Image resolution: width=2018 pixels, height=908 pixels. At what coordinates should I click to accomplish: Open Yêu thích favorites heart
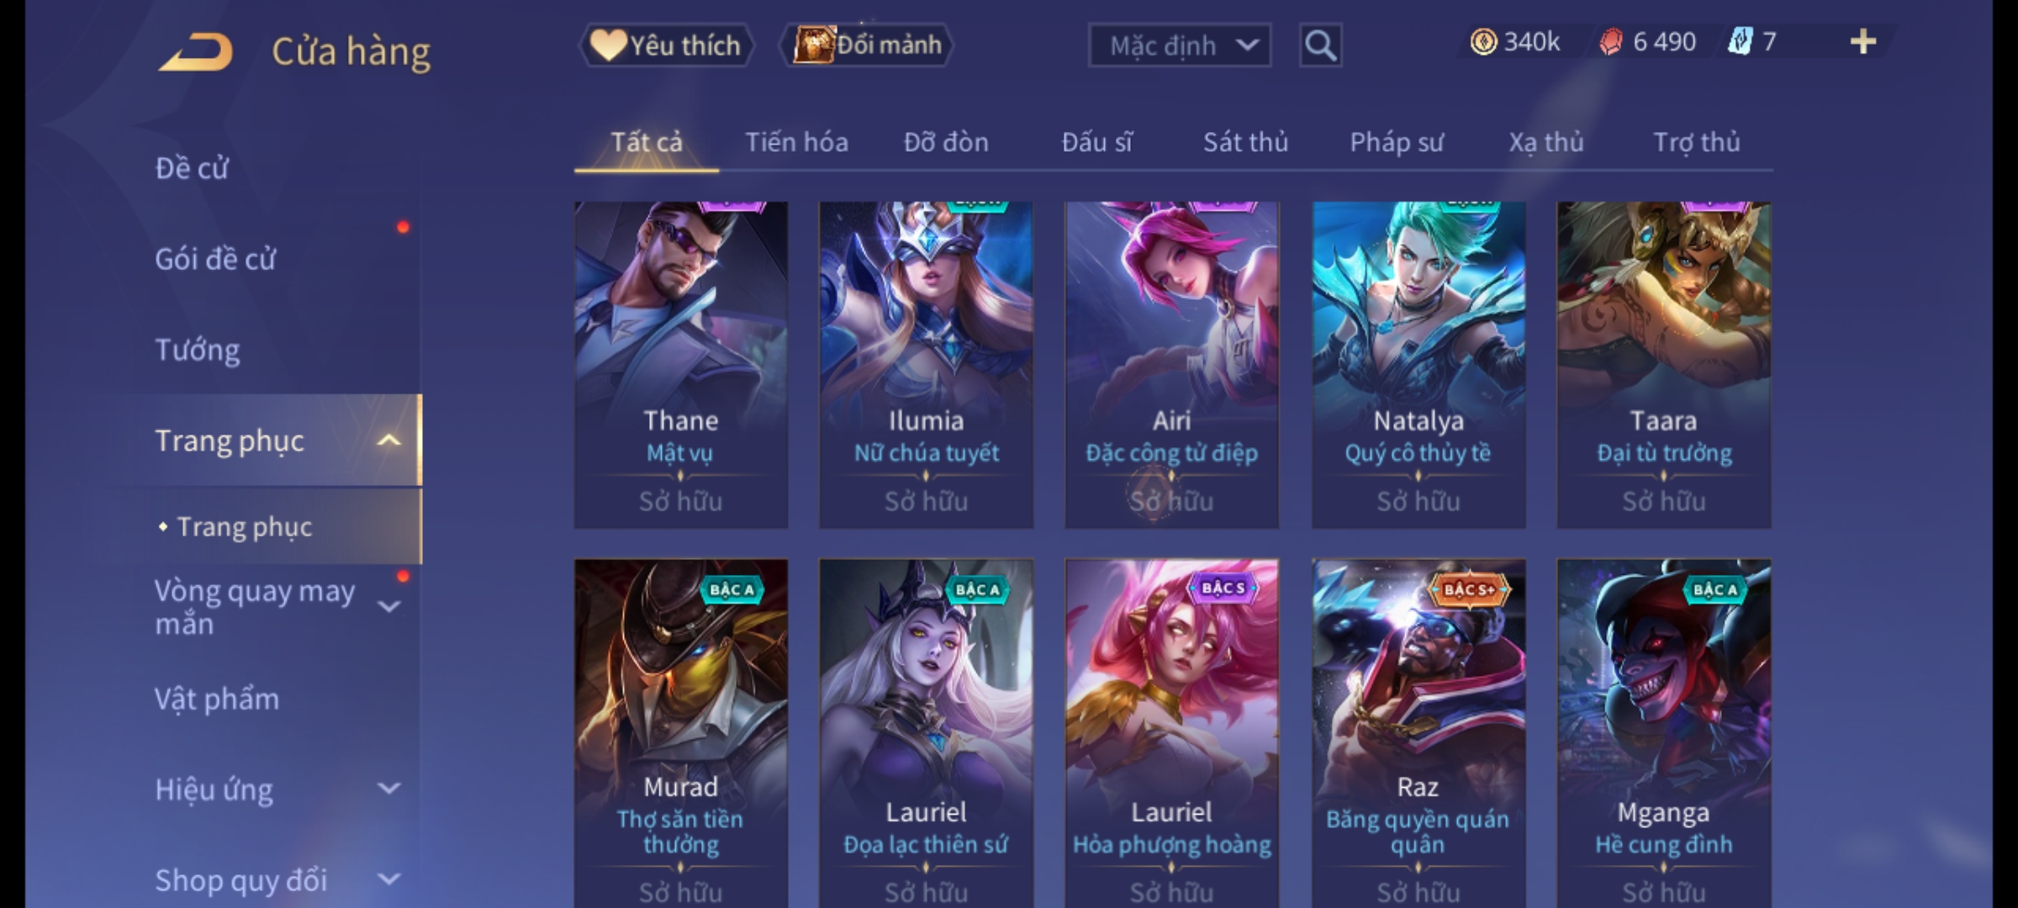pos(666,45)
